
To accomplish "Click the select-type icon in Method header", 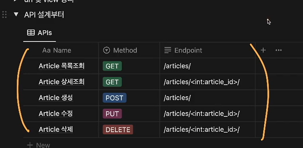I will pyautogui.click(x=107, y=50).
